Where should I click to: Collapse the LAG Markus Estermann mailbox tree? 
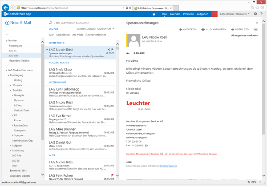coord(7,70)
